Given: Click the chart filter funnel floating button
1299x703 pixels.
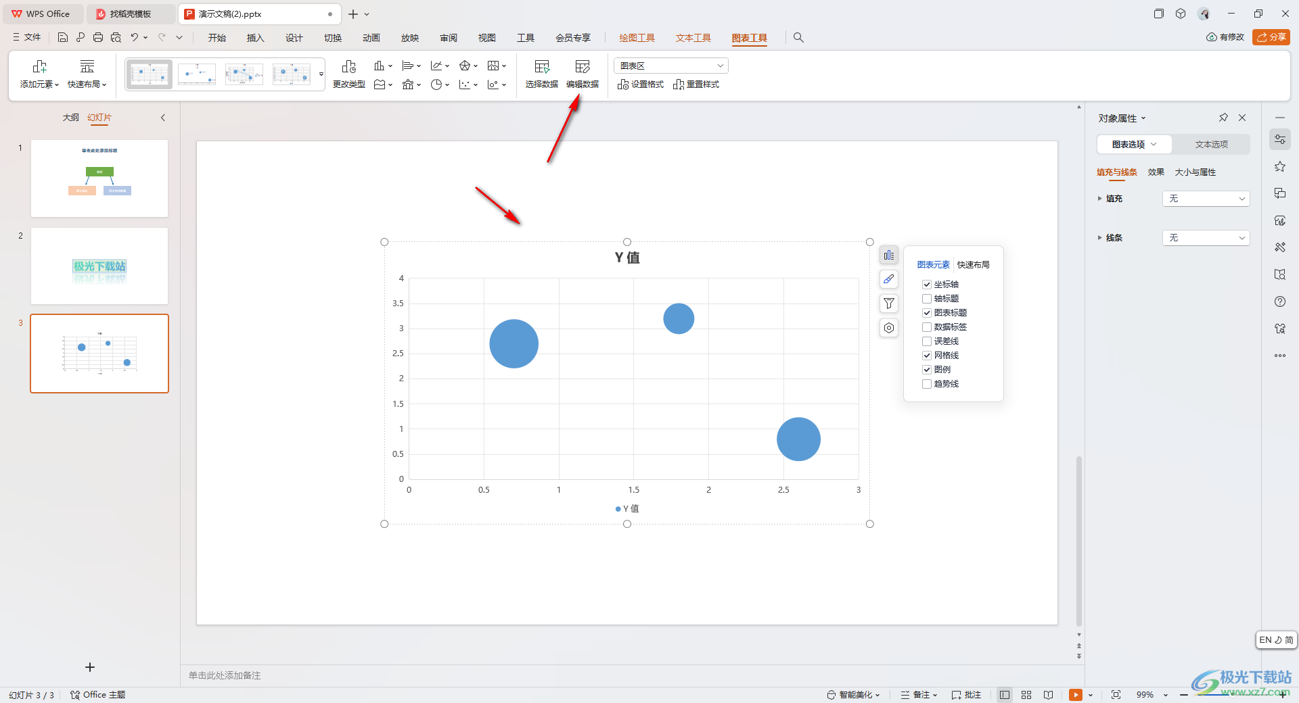Looking at the screenshot, I should pos(889,304).
